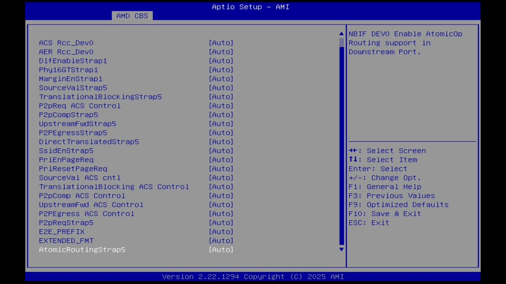This screenshot has width=506, height=284.
Task: Open the ACS Rcc_Dev0 Auto dropdown
Action: pyautogui.click(x=221, y=43)
